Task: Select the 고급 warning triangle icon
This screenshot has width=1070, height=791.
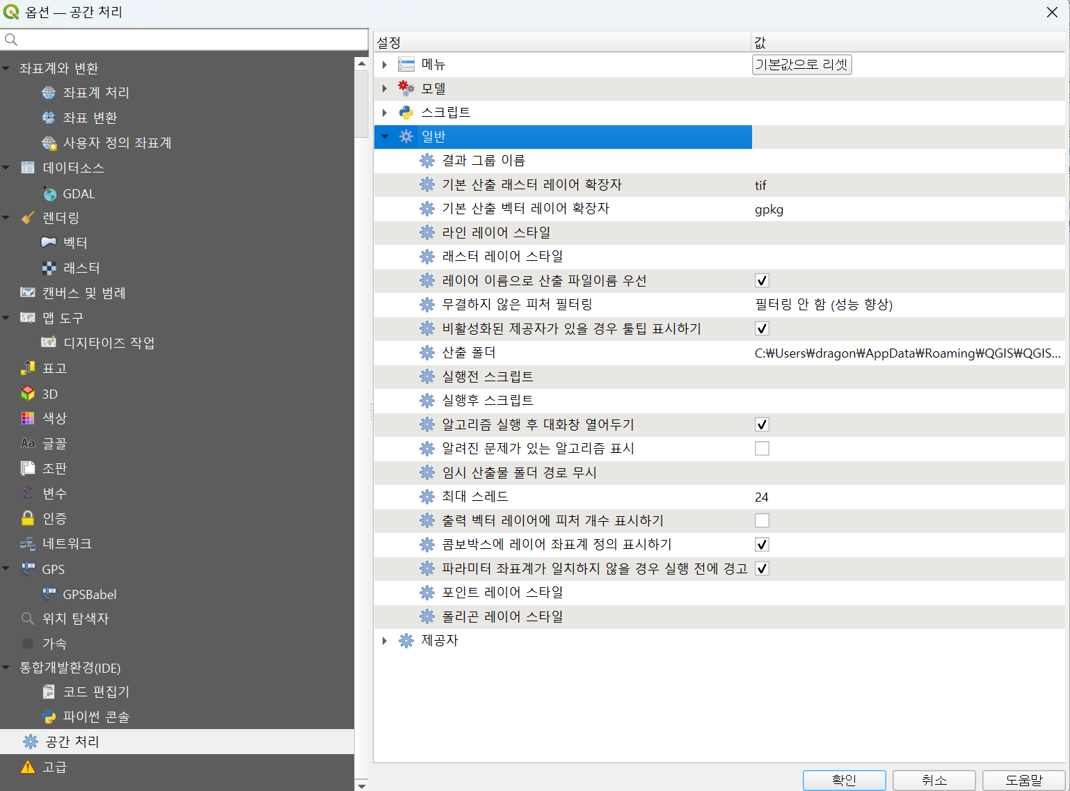Action: tap(28, 767)
